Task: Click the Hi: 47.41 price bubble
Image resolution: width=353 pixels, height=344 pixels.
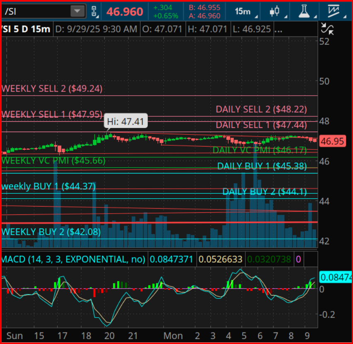Action: pos(126,122)
